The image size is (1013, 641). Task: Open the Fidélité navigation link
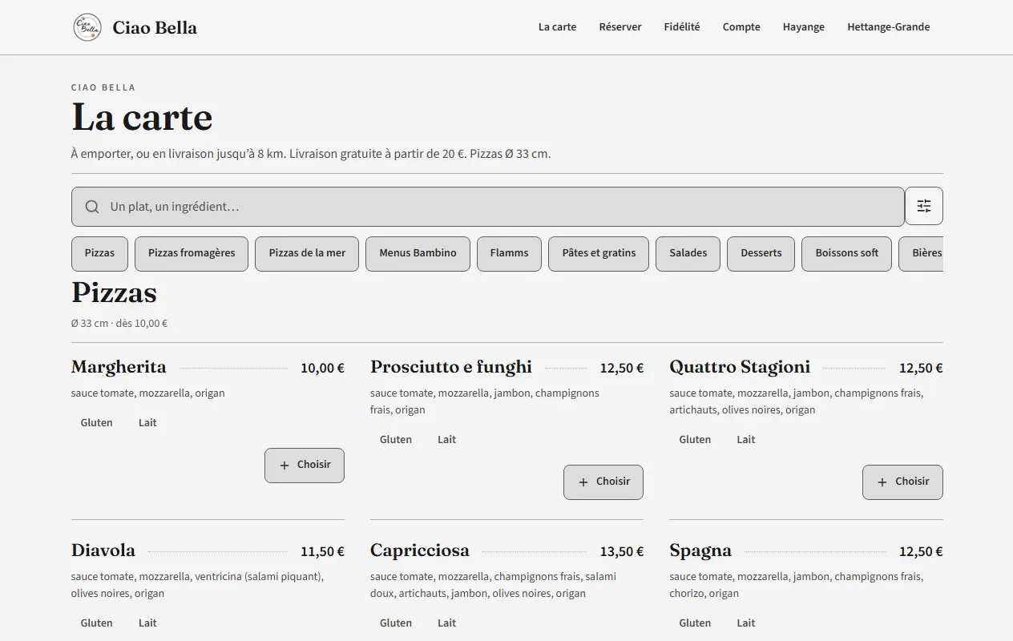click(682, 26)
